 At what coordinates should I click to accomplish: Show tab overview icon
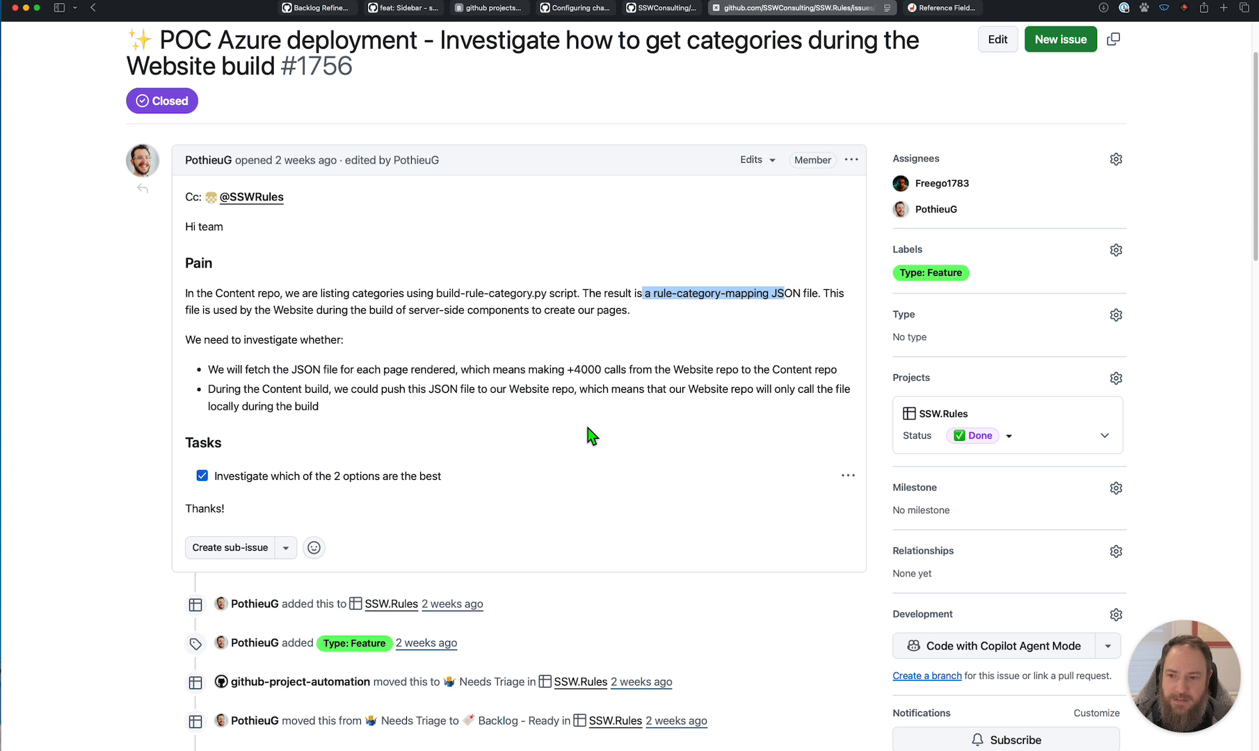pyautogui.click(x=1244, y=8)
